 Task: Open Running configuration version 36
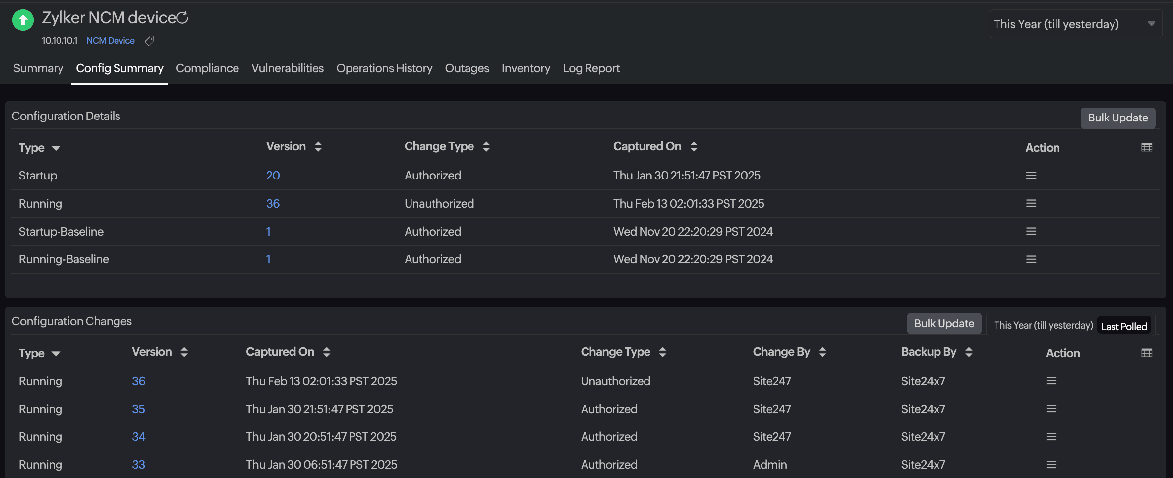point(273,203)
